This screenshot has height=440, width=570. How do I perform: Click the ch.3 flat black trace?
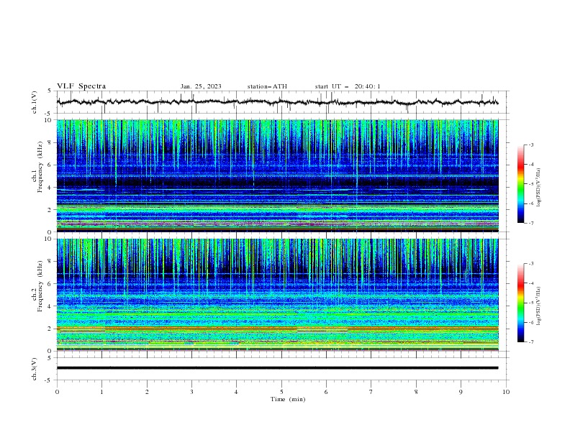(277, 368)
